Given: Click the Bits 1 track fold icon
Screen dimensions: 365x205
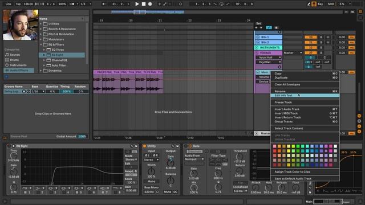Looking at the screenshot, I should 258,37.
